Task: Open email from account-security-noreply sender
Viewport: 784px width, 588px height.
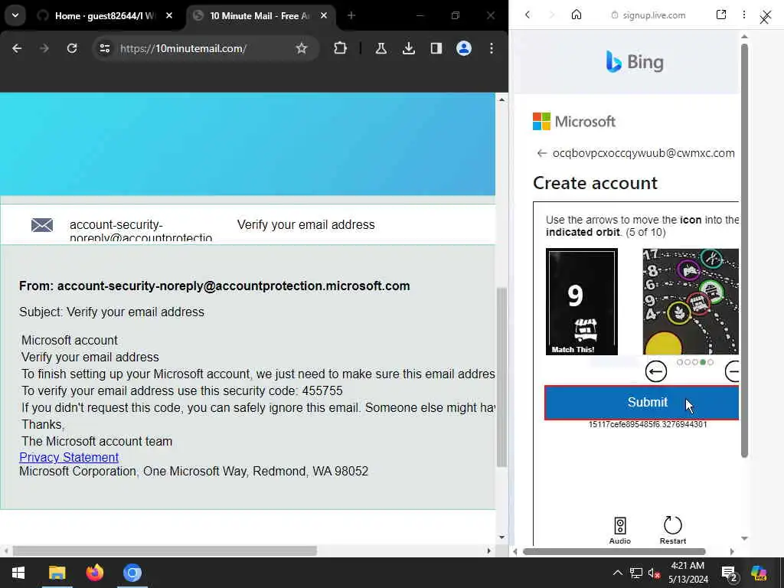Action: 141,230
